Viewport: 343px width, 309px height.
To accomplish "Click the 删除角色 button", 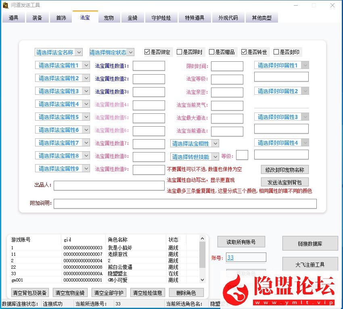I will click(186, 292).
